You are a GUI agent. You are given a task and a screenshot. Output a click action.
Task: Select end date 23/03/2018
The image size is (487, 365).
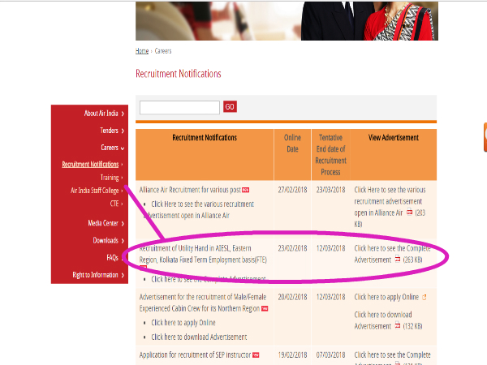[x=331, y=190]
